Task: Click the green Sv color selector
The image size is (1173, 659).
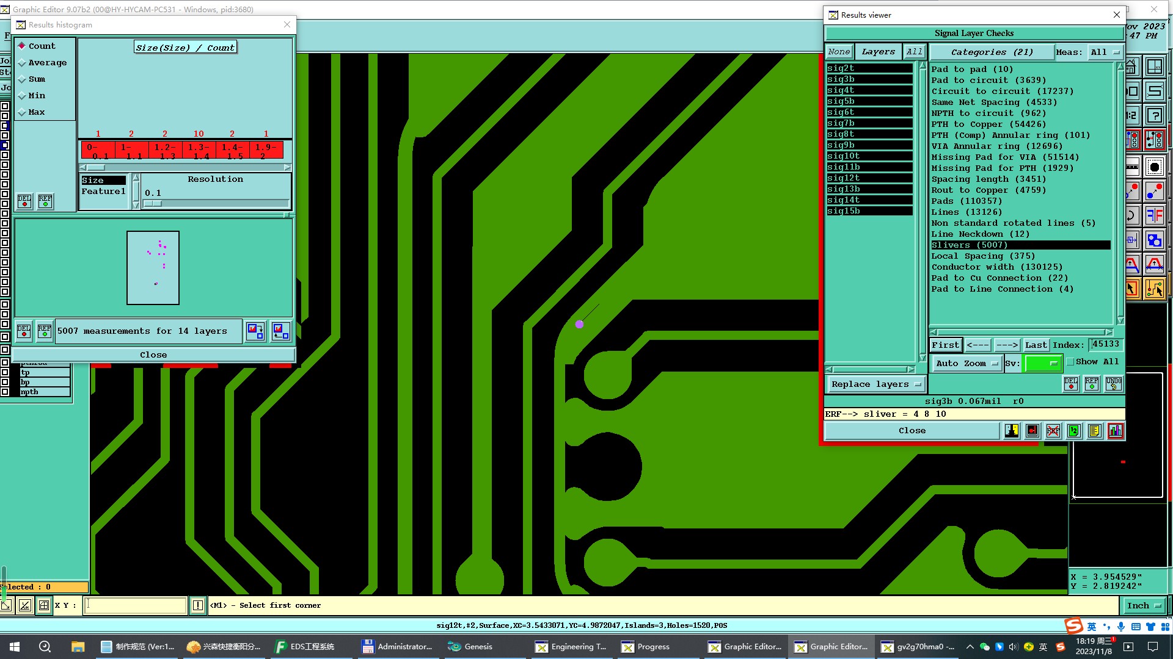Action: click(1042, 364)
